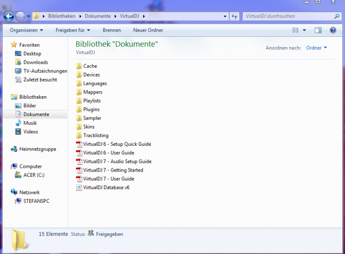Open STEFANSPC under Netzwerk
The height and width of the screenshot is (254, 345).
(36, 201)
